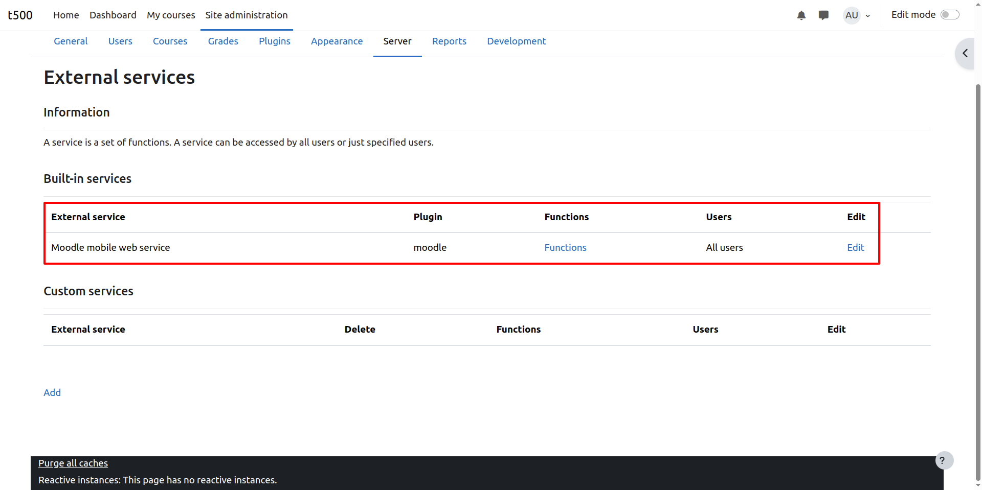Click the External services page heading
Screen dimensions: 982x490
click(x=119, y=77)
